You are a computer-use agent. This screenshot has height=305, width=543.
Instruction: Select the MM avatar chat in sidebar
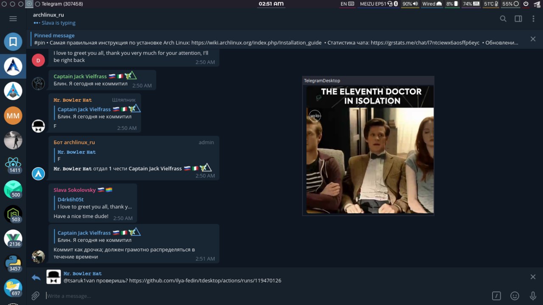(x=13, y=115)
